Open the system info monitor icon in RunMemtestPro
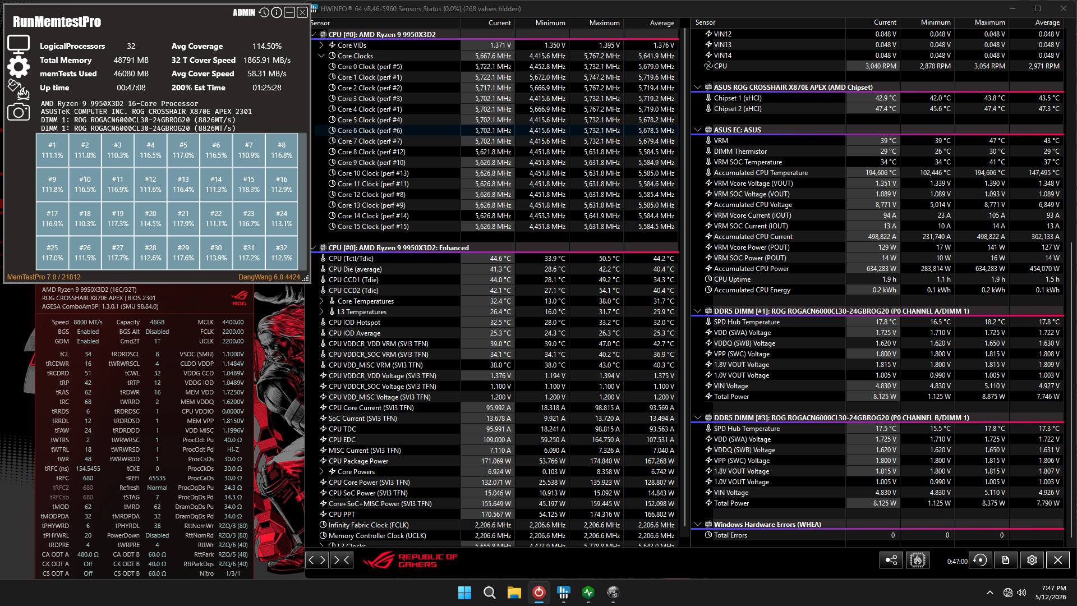This screenshot has width=1077, height=606. coord(19,44)
